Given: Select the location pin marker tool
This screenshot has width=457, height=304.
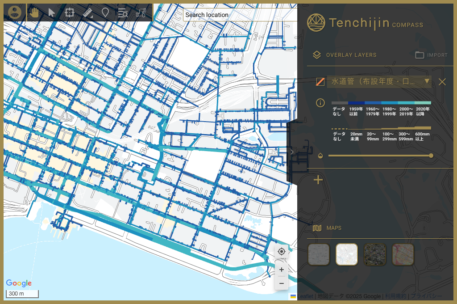Looking at the screenshot, I should click(x=105, y=13).
